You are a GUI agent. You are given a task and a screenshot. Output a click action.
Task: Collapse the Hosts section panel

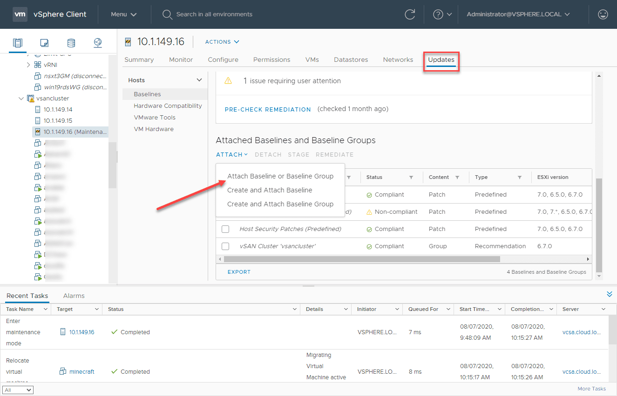[x=200, y=79]
